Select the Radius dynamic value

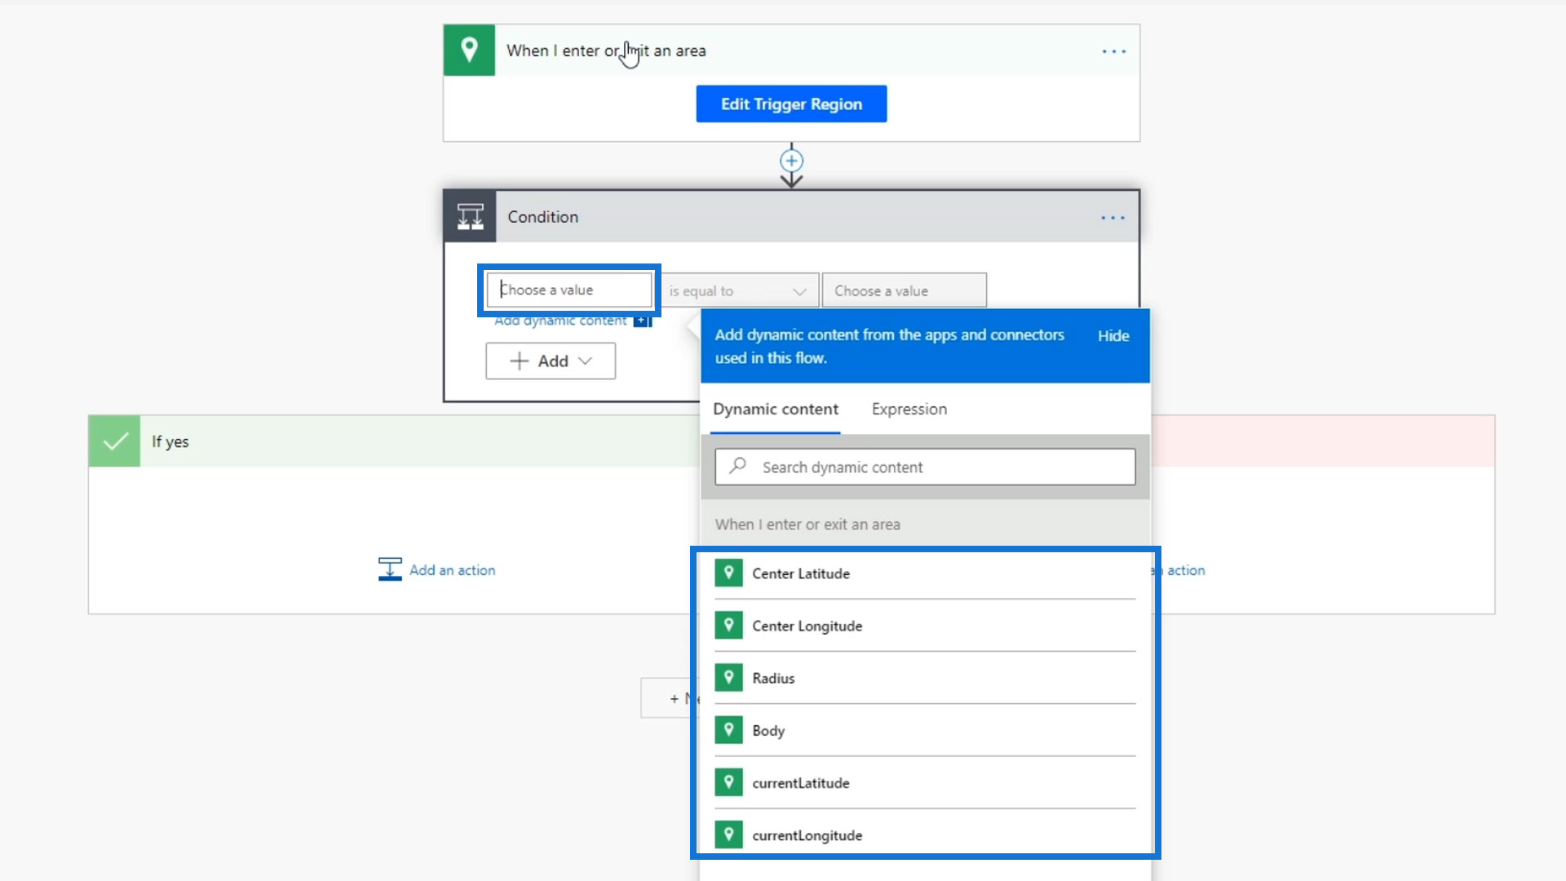pyautogui.click(x=925, y=678)
